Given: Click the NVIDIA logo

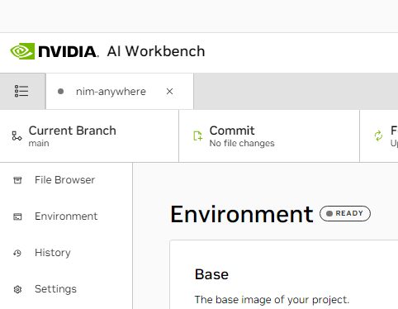Looking at the screenshot, I should coord(54,51).
